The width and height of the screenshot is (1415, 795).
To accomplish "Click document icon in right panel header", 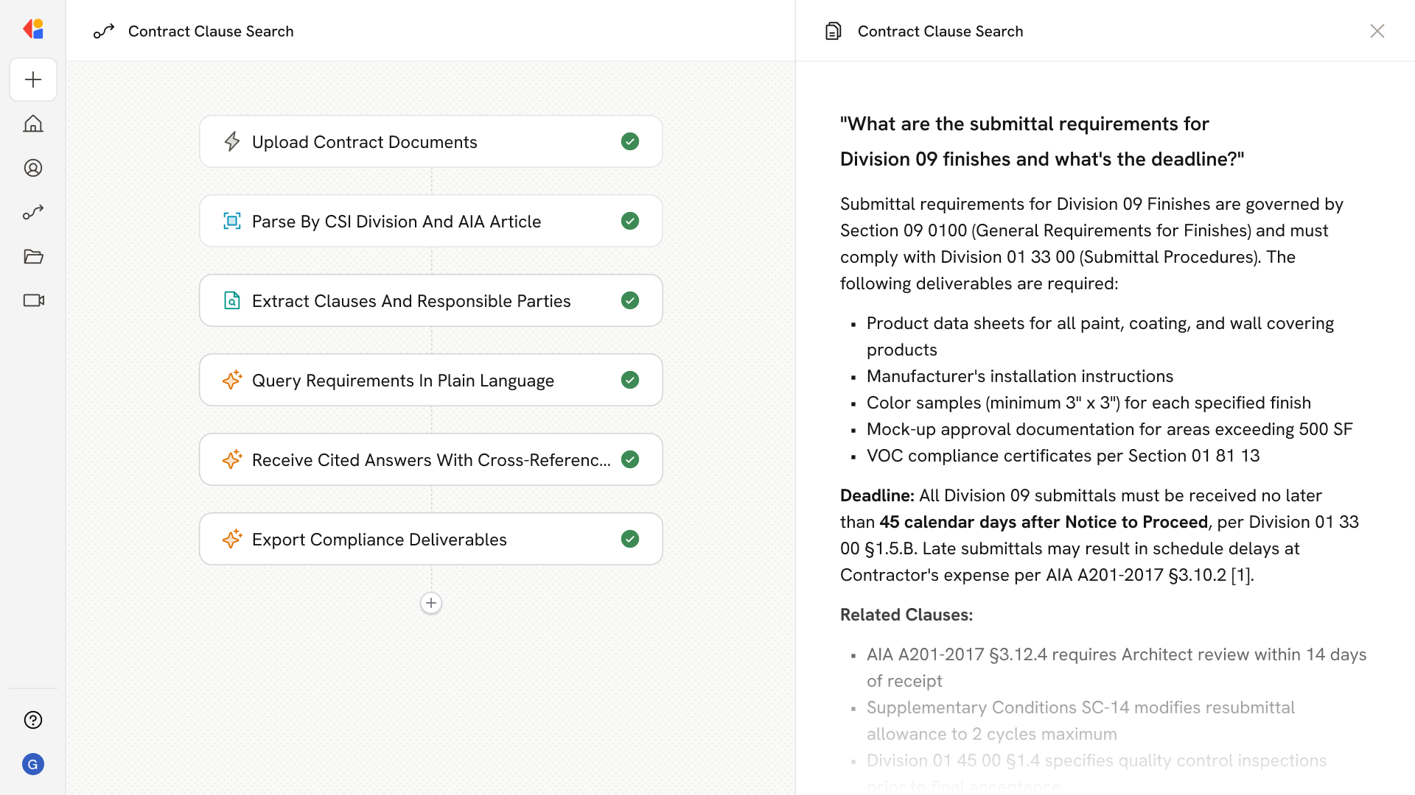I will (833, 31).
